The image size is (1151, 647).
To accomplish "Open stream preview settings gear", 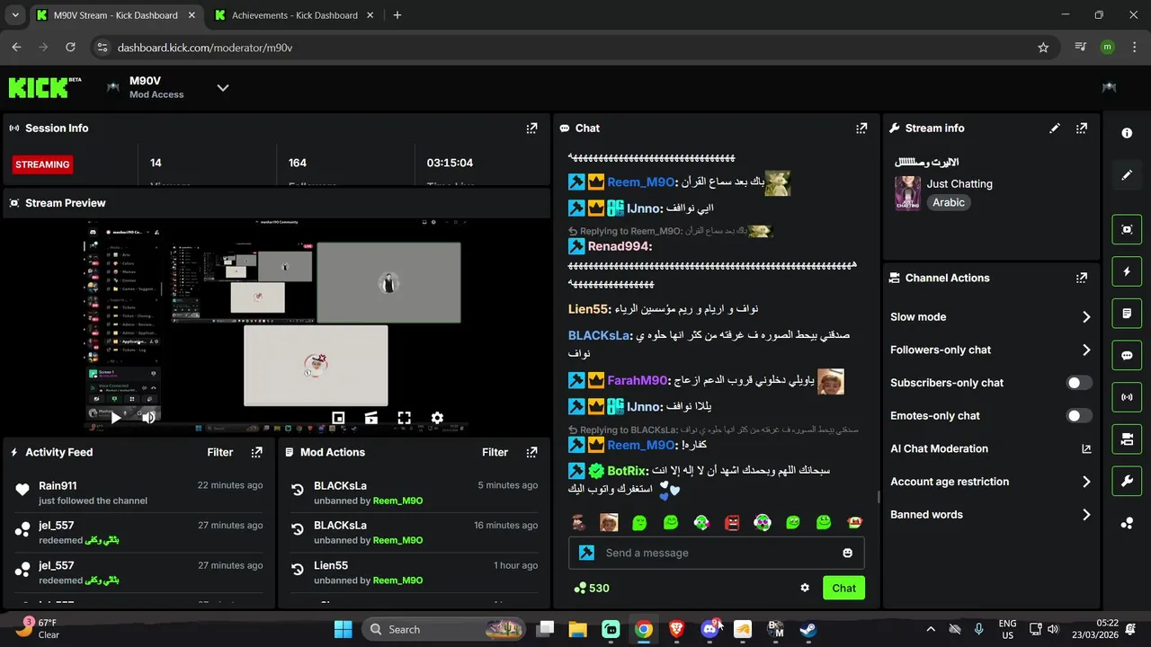I will [x=437, y=418].
